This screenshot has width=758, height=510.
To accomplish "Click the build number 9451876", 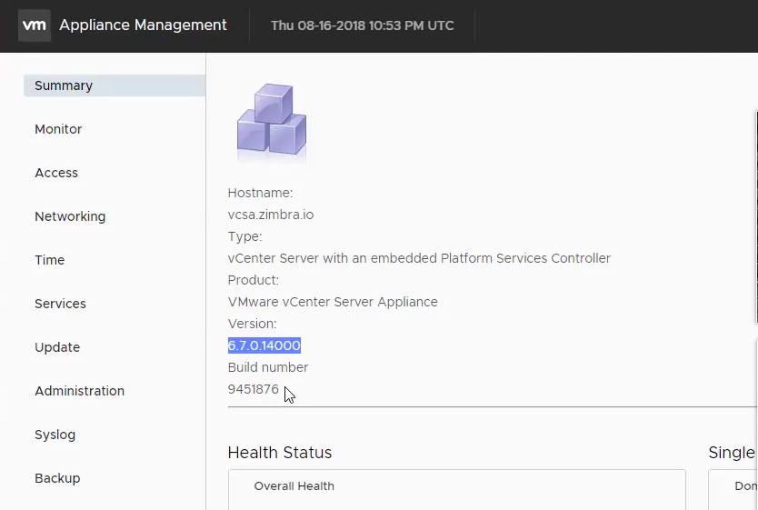I will pyautogui.click(x=254, y=389).
